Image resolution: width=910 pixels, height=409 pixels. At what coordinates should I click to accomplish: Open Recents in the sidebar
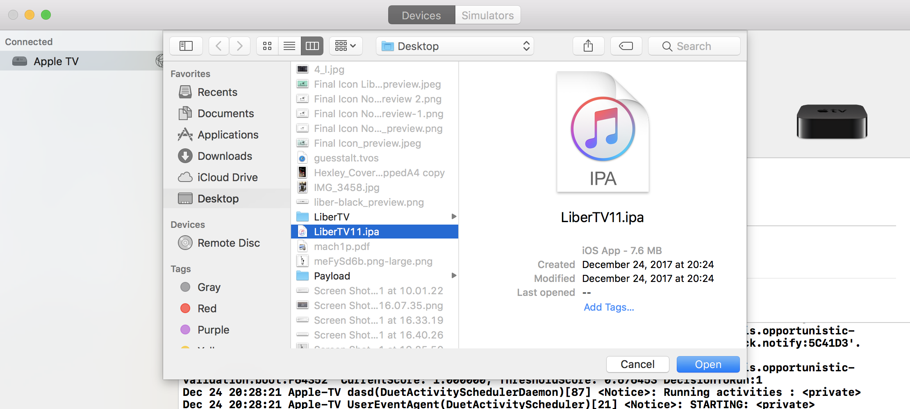coord(227,92)
